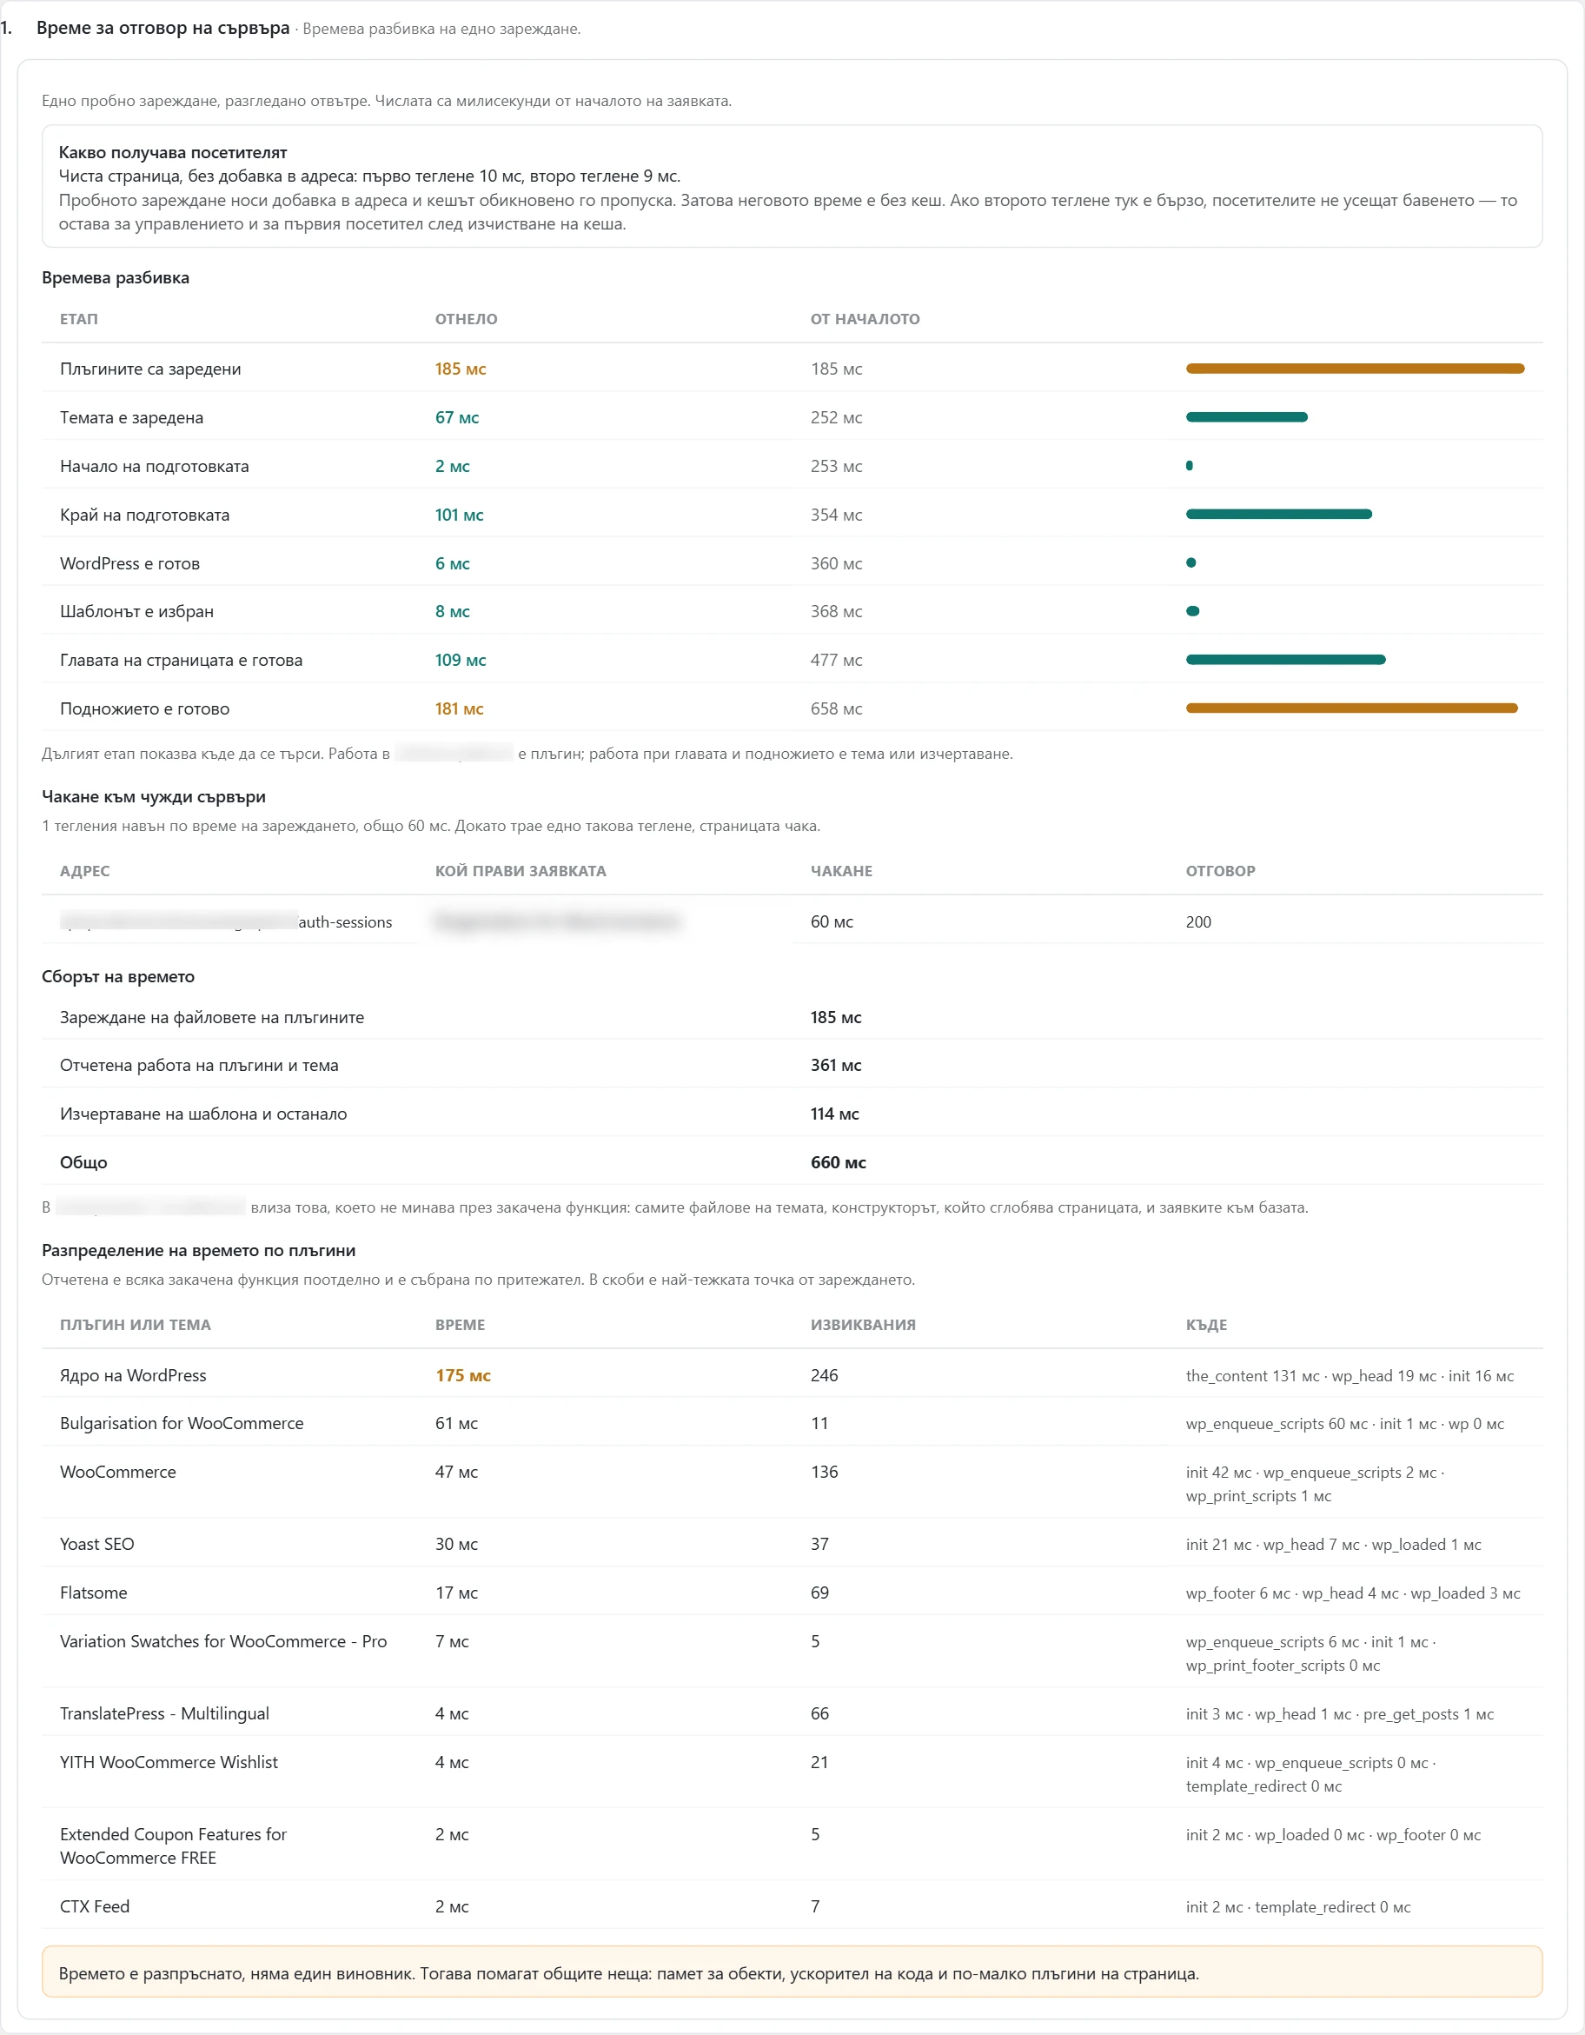Click the orange bar for Подножието е готово
The image size is (1585, 2035).
(1351, 708)
